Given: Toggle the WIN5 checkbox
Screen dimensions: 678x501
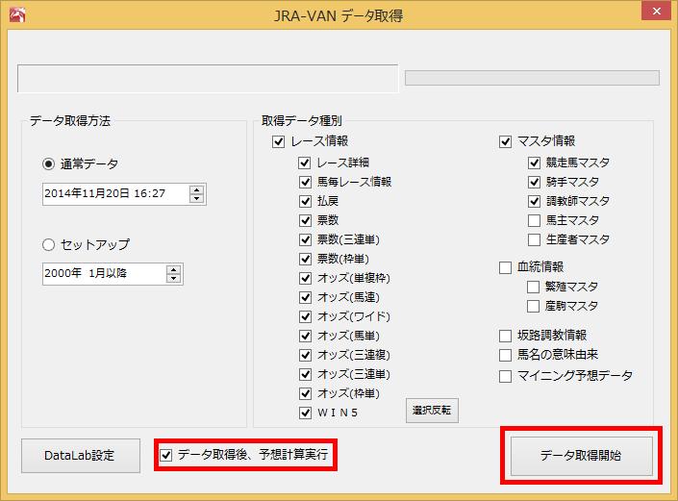Looking at the screenshot, I should (x=305, y=413).
